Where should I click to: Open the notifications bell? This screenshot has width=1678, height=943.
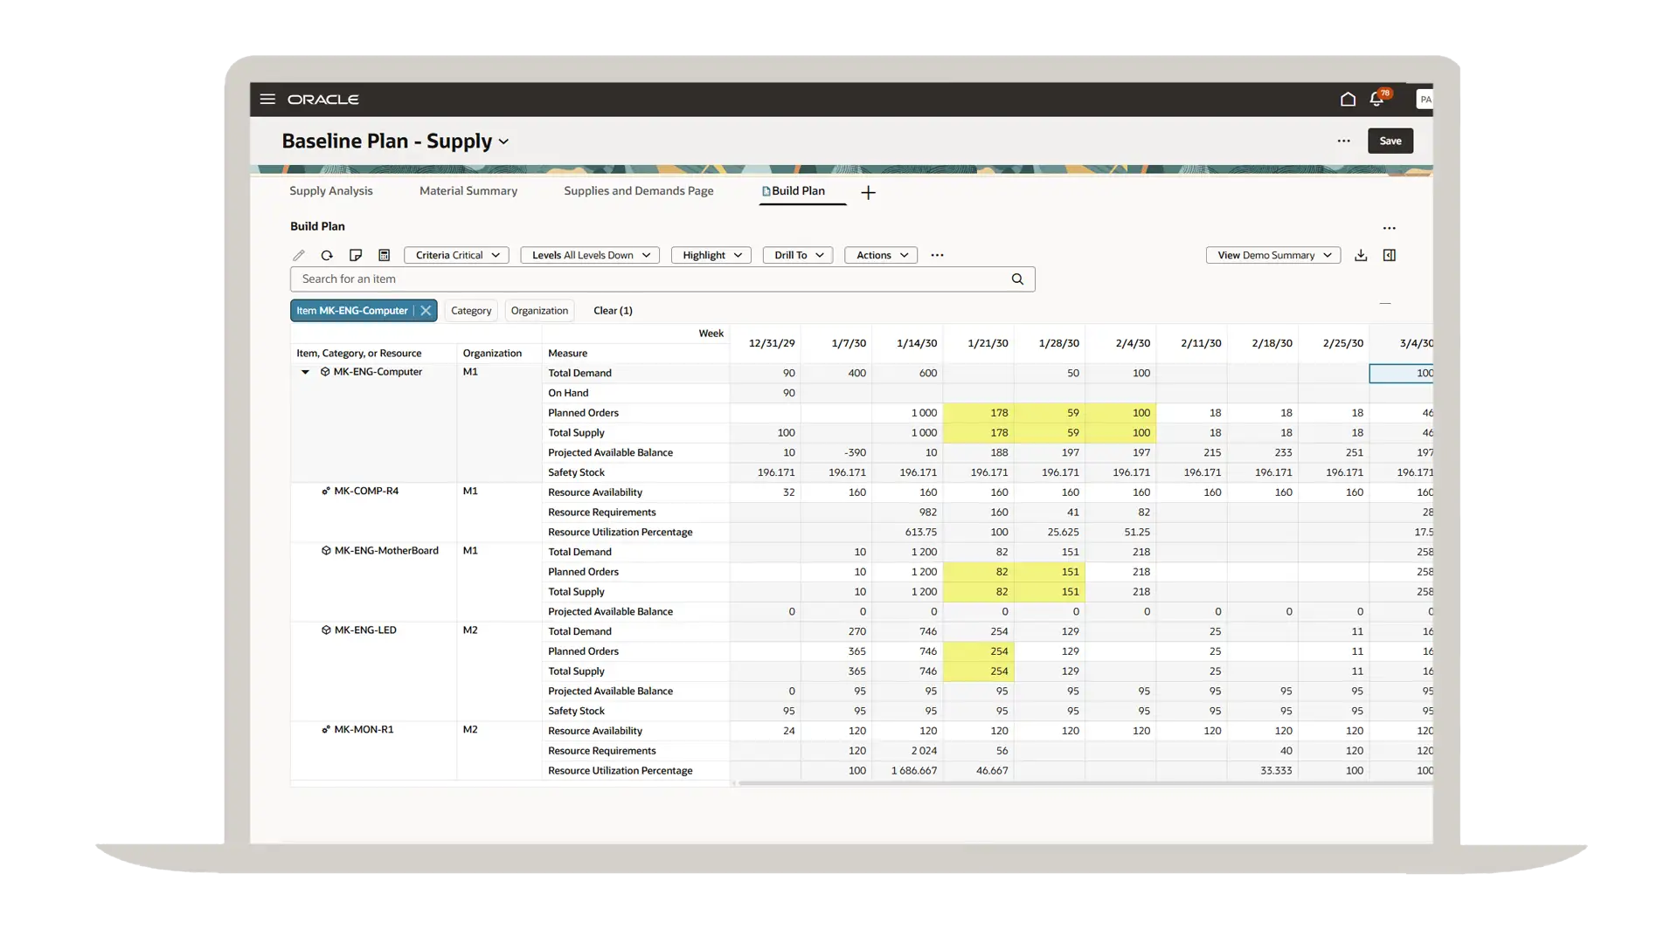click(x=1376, y=100)
